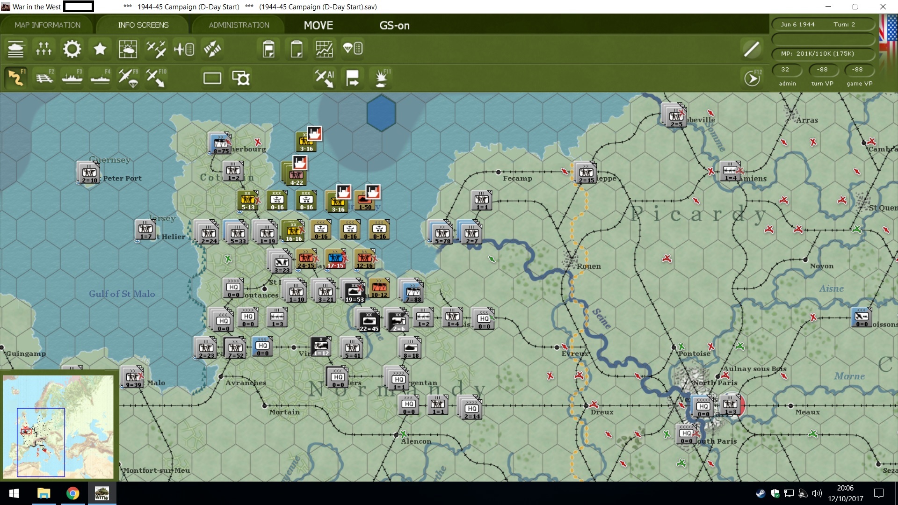Click the admin points value 32
The height and width of the screenshot is (505, 898).
tap(787, 70)
